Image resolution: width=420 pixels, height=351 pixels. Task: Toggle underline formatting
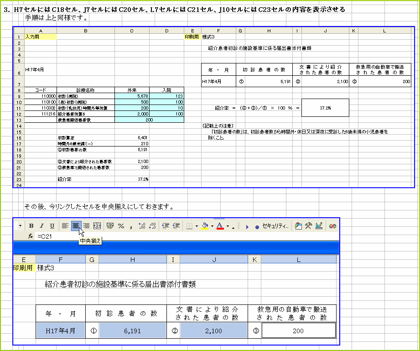click(52, 227)
